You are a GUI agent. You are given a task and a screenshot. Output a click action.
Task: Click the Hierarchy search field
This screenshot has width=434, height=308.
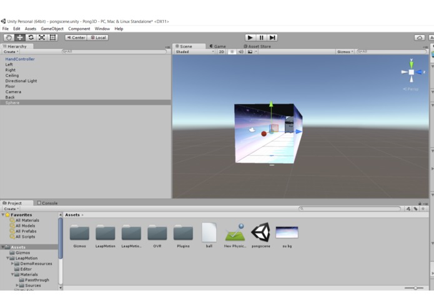click(114, 52)
